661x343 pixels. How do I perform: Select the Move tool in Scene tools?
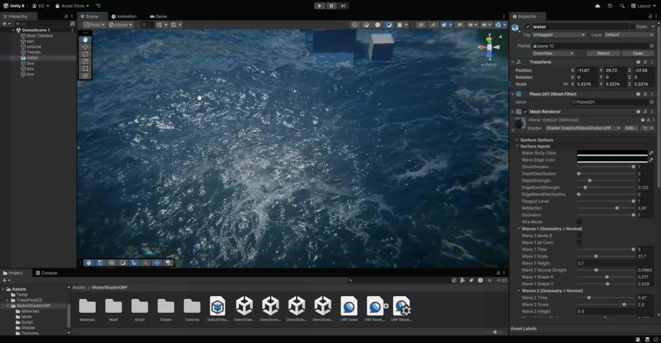pyautogui.click(x=85, y=47)
